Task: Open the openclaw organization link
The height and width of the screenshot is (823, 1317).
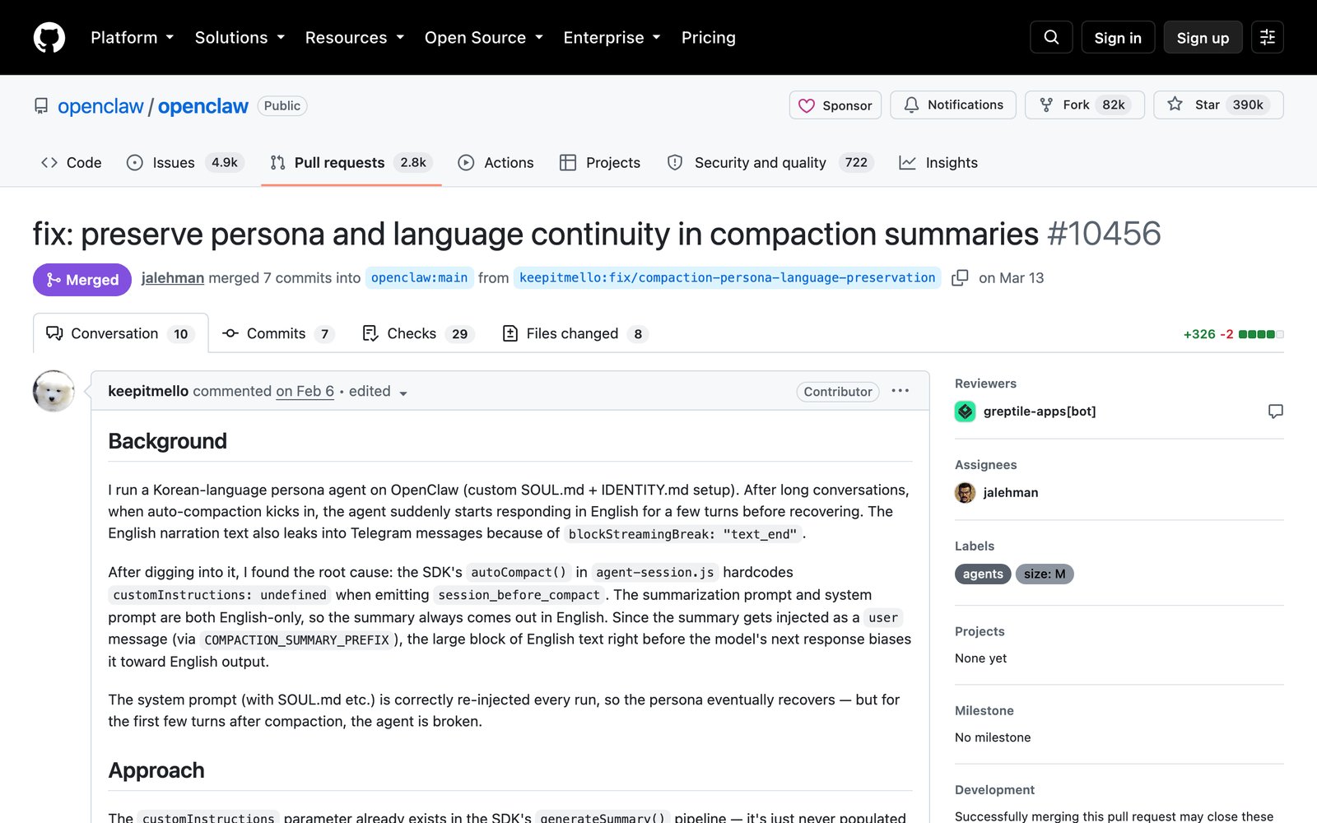Action: click(100, 106)
